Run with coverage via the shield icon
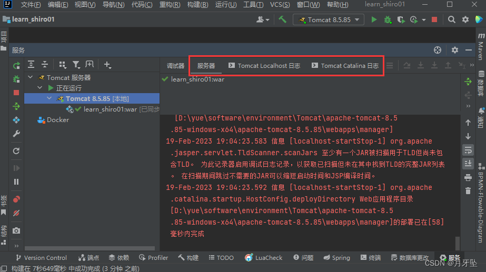486x272 pixels. click(401, 20)
